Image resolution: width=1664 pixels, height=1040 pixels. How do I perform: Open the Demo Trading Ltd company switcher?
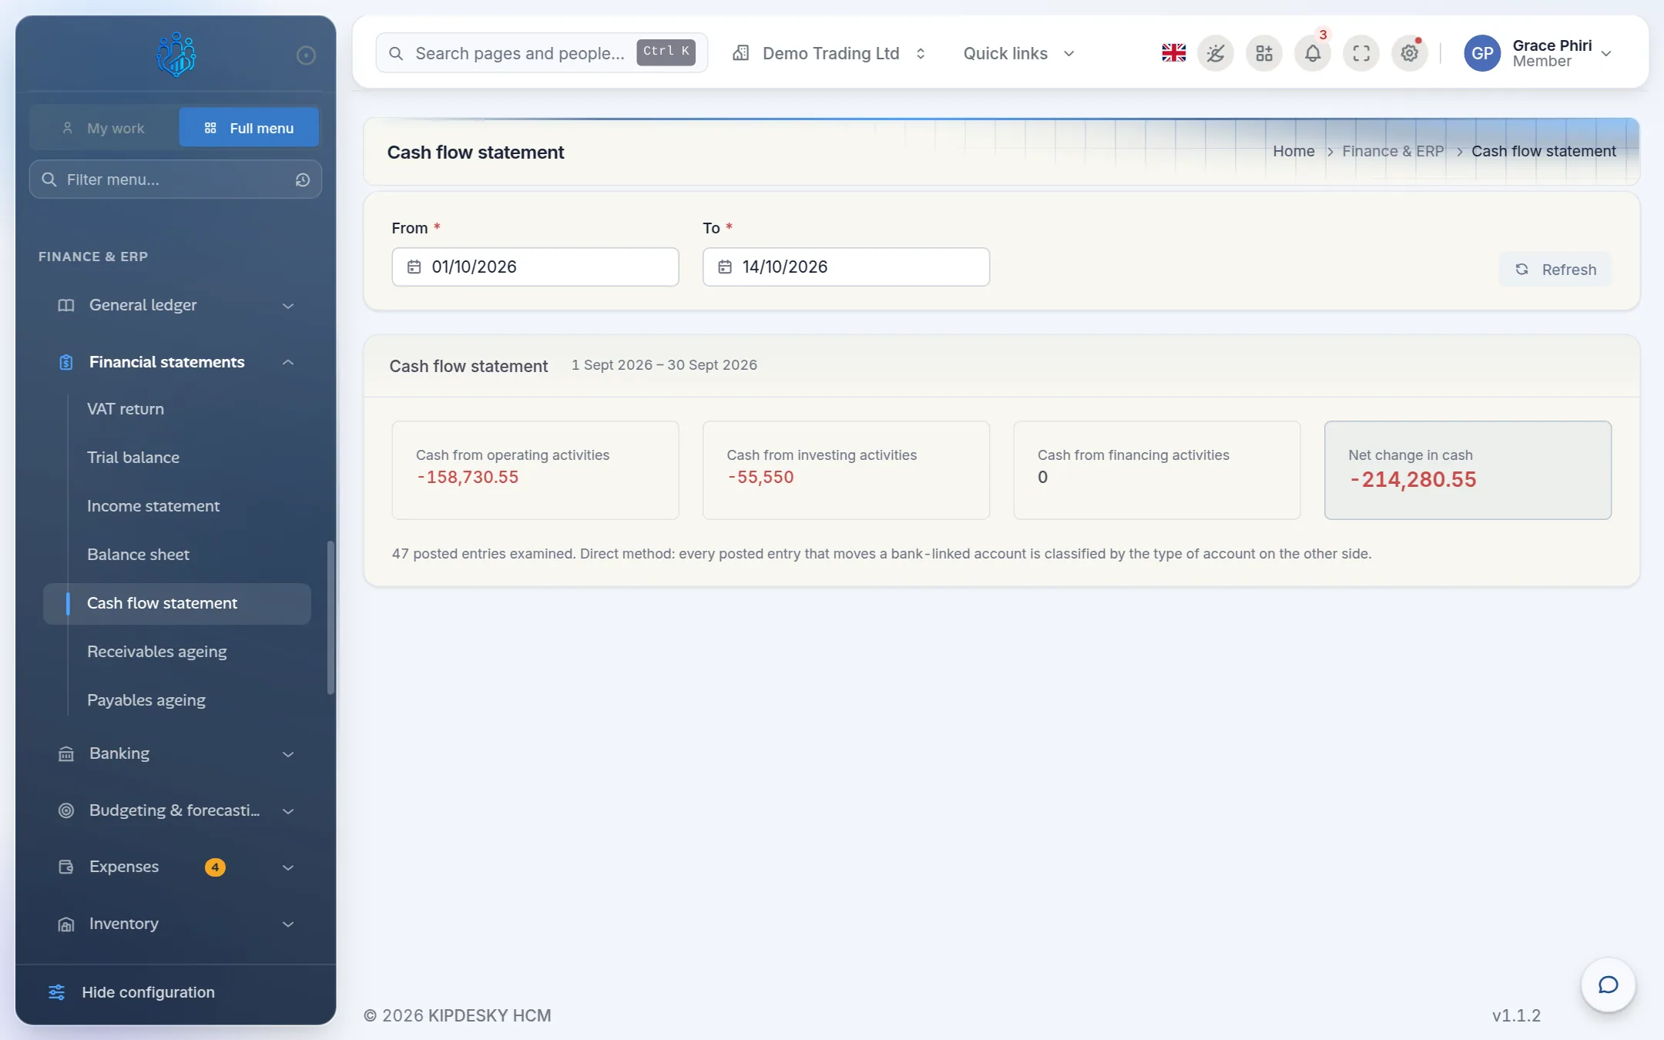coord(829,53)
